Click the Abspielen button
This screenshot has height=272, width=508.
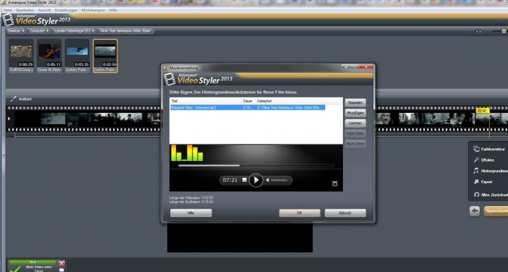[355, 103]
